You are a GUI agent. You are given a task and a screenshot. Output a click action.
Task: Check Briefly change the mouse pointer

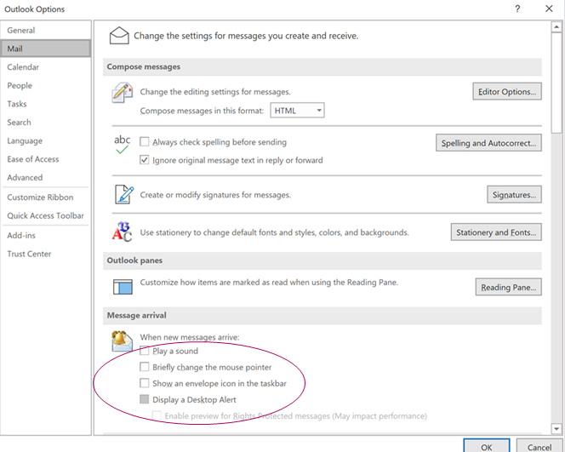[x=145, y=368]
